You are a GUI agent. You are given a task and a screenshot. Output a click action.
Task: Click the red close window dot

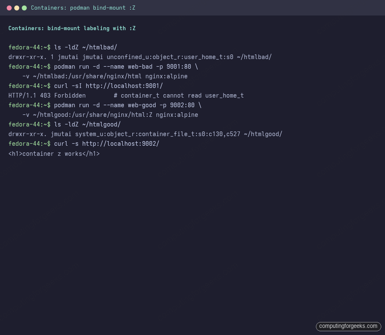(9, 8)
